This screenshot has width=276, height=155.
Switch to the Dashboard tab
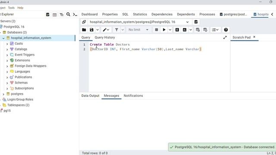[89, 14]
